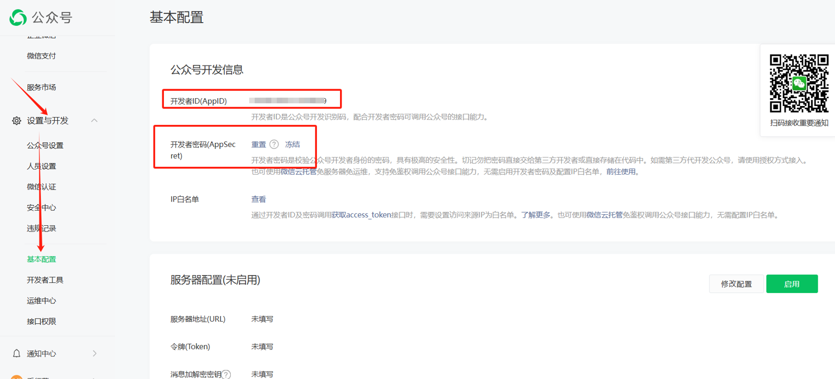Open 通知中心 in the sidebar
The height and width of the screenshot is (379, 835).
tap(42, 353)
